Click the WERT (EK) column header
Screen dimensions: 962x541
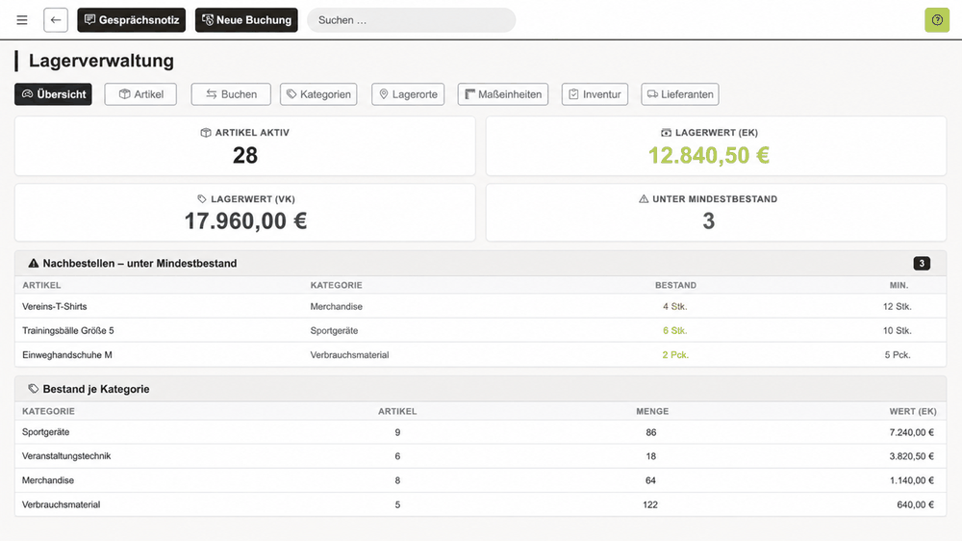pyautogui.click(x=913, y=411)
